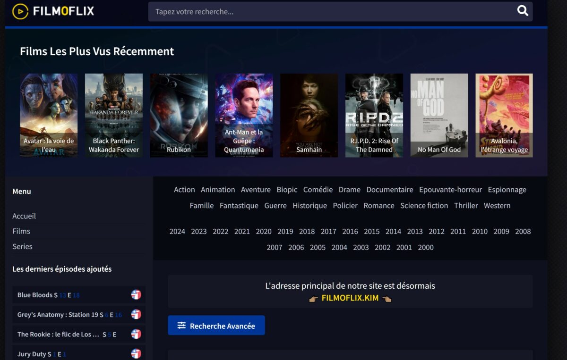Select the Epouvante-horreur genre

click(x=450, y=190)
